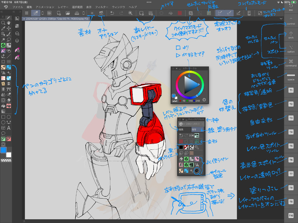Select the Text tool (A)
The height and width of the screenshot is (223, 298).
click(9, 128)
